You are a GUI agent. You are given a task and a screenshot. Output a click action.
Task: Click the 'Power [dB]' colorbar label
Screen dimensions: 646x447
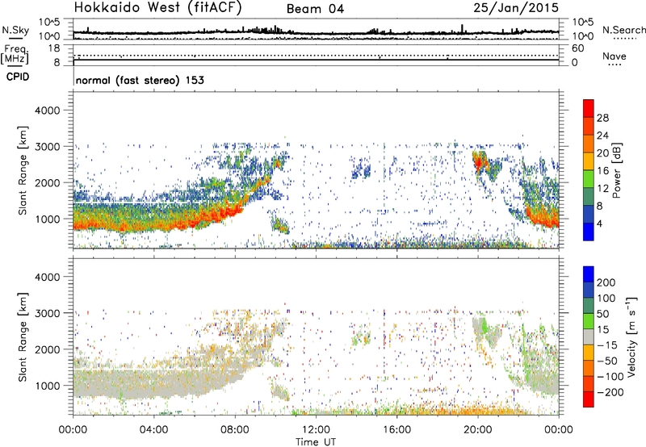(x=616, y=170)
